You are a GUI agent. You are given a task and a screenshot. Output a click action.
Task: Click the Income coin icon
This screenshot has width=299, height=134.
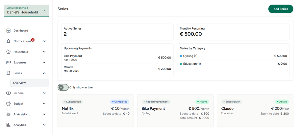coord(9,93)
